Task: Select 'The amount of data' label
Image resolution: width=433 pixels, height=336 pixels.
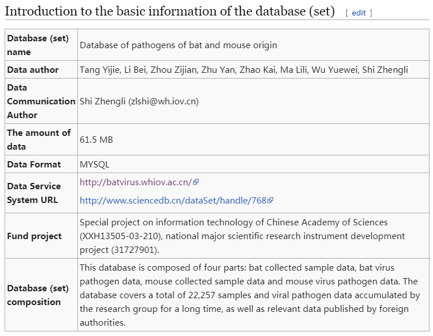Action: click(x=39, y=139)
